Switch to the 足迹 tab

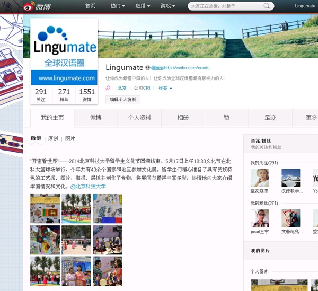[270, 118]
